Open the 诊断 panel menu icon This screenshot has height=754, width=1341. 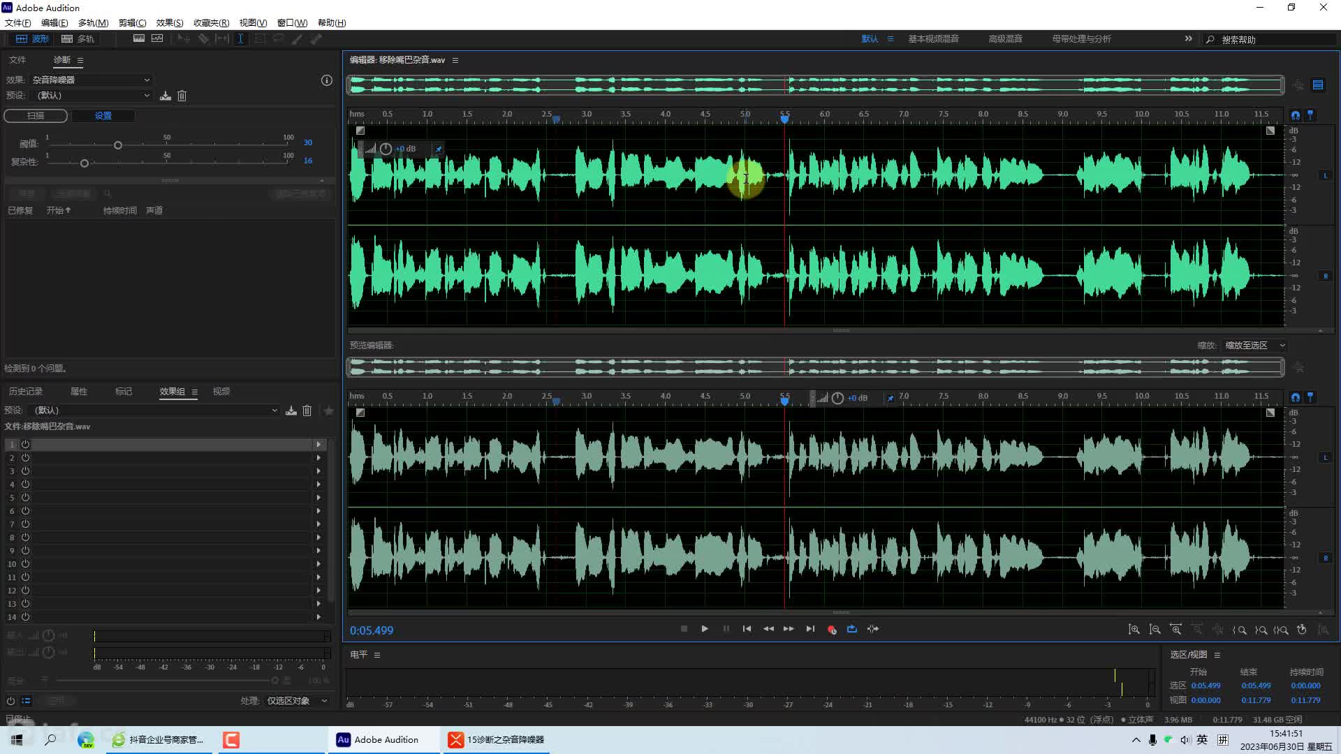tap(80, 60)
